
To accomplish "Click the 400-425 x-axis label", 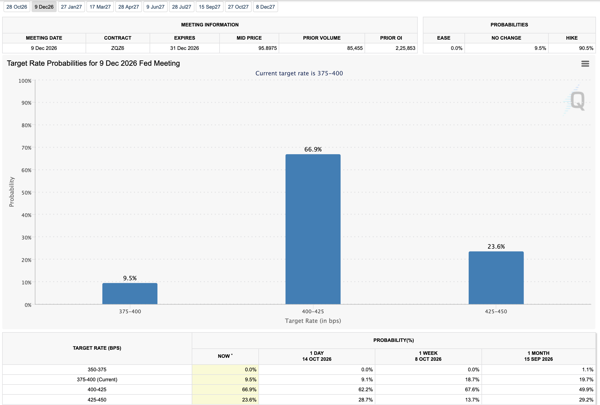I will coord(313,311).
